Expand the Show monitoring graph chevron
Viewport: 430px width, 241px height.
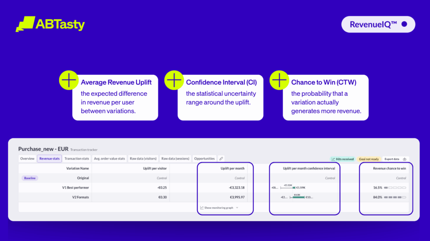(237, 208)
